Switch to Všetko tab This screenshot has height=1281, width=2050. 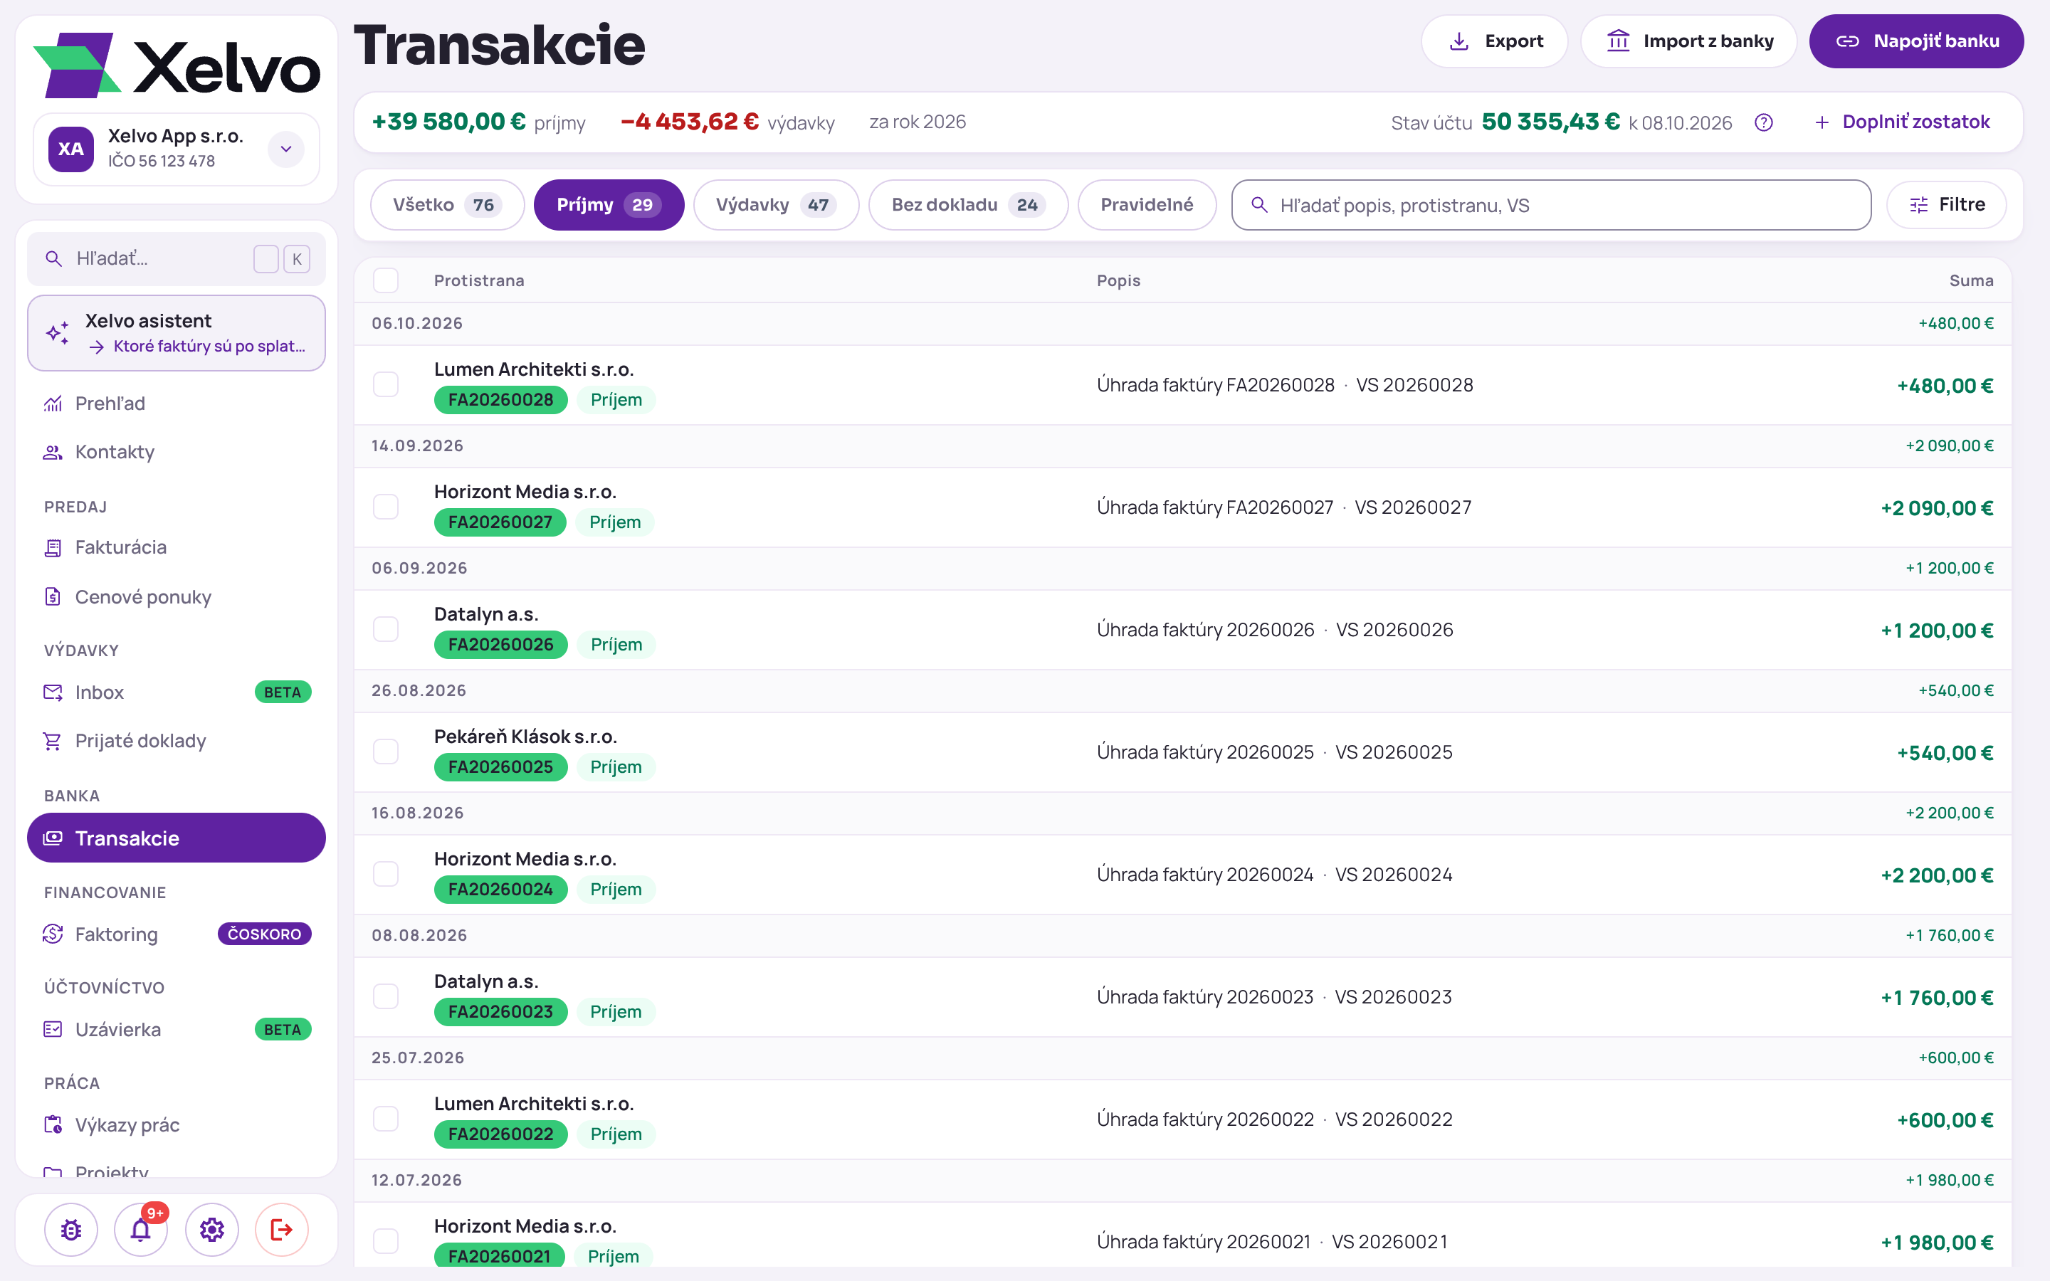(447, 205)
